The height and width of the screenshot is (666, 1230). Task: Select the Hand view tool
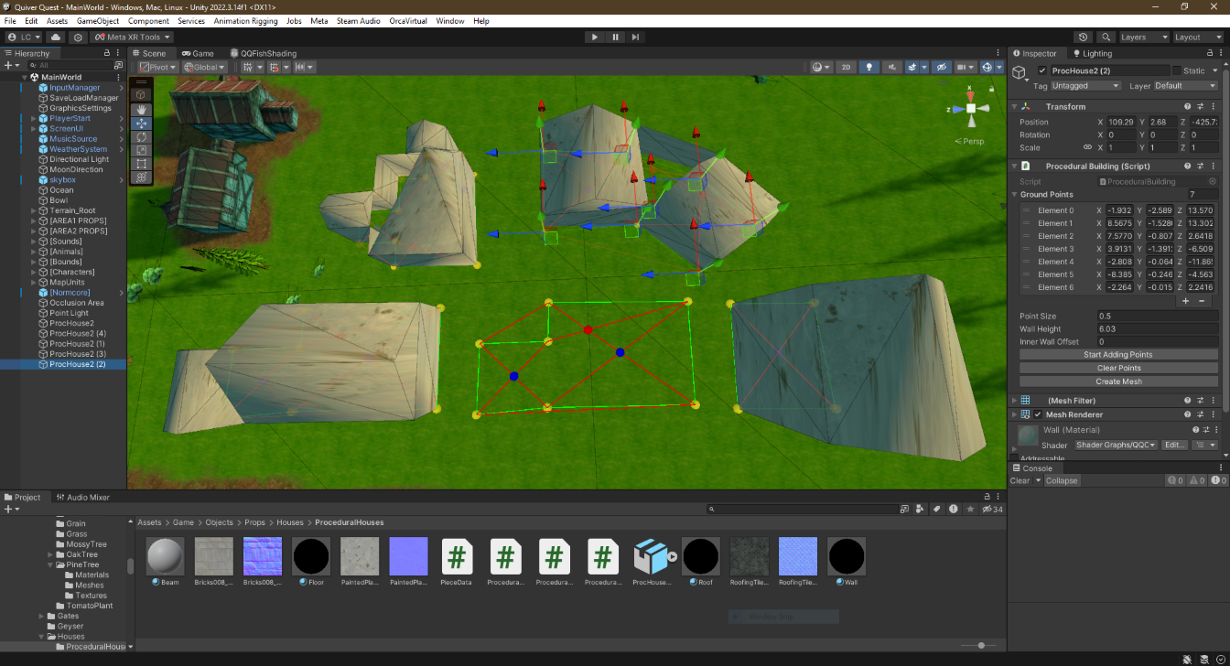(x=141, y=109)
